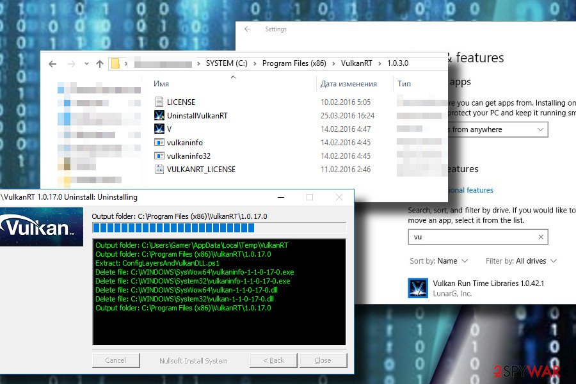576x384 pixels.
Task: Expand chevron after Program Files (x86) breadcrumb
Action: click(333, 63)
